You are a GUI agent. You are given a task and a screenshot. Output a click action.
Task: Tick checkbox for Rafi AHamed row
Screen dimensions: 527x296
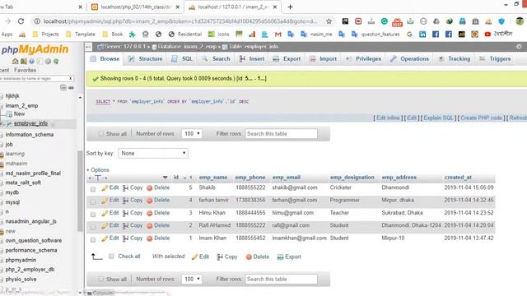(93, 227)
